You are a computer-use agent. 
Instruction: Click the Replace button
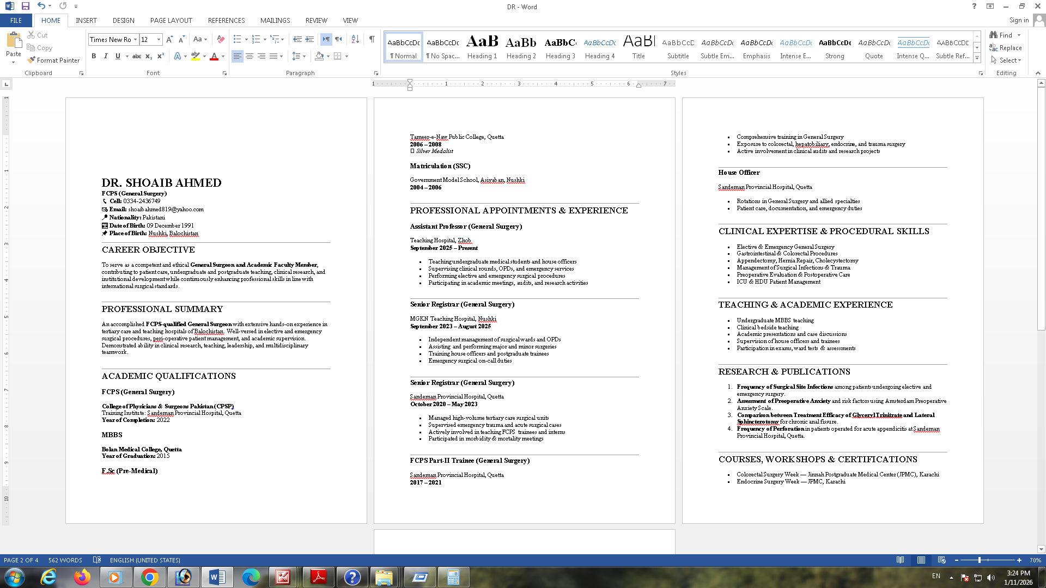point(1006,48)
